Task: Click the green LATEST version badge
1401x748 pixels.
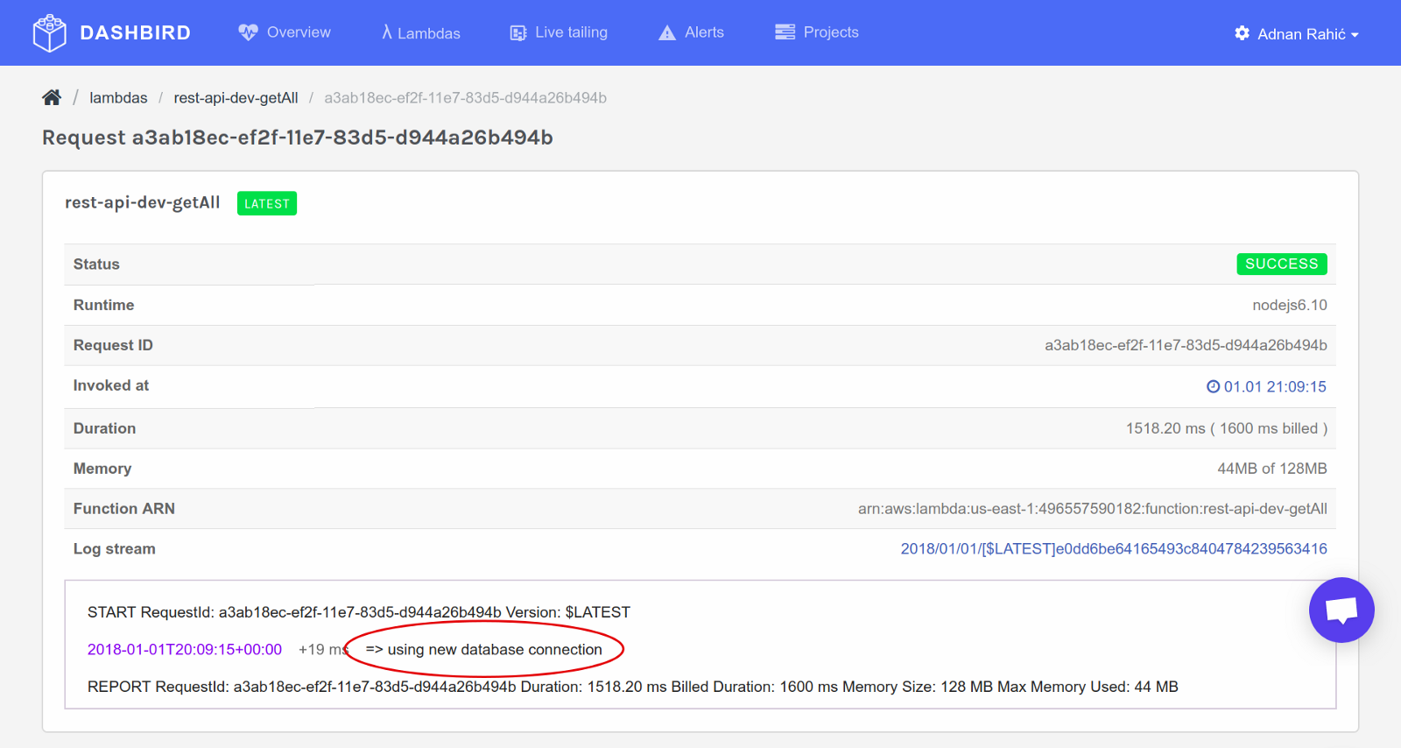Action: (267, 203)
